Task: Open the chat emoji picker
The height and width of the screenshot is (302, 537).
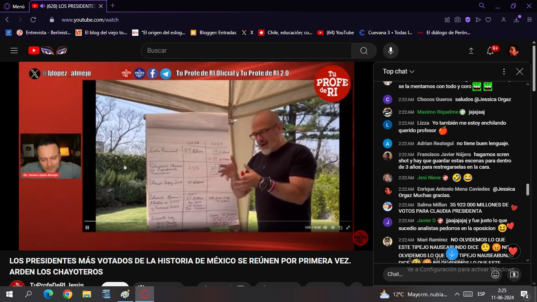Action: [495, 274]
